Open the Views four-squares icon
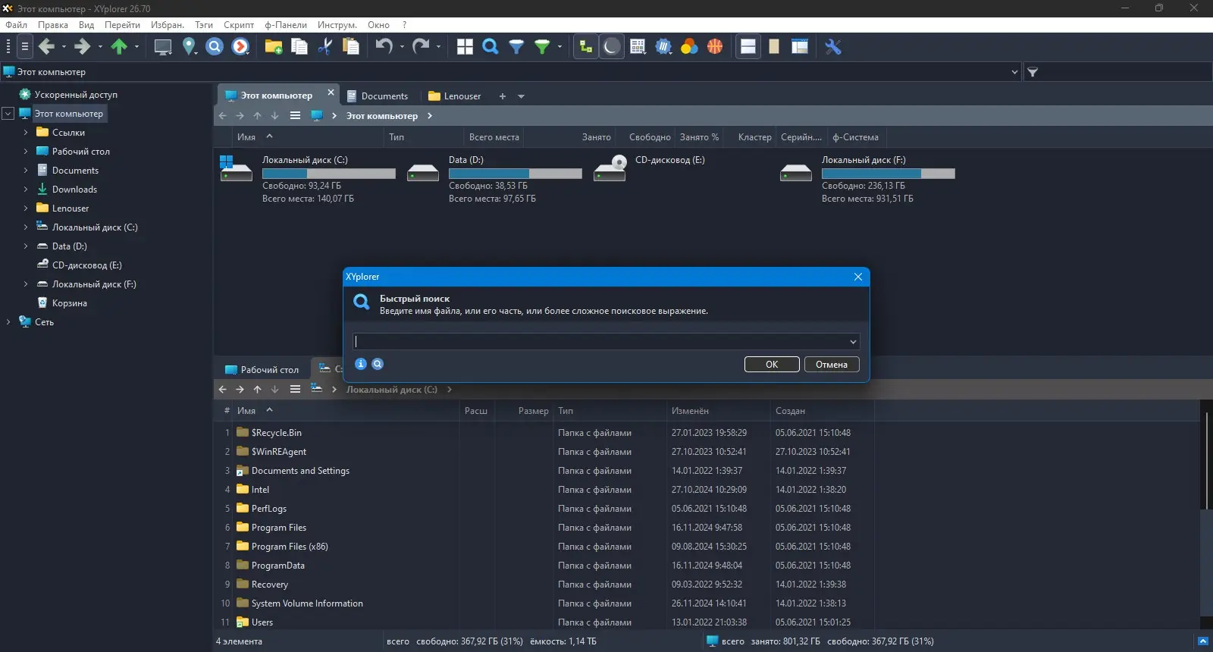The width and height of the screenshot is (1213, 652). [465, 47]
